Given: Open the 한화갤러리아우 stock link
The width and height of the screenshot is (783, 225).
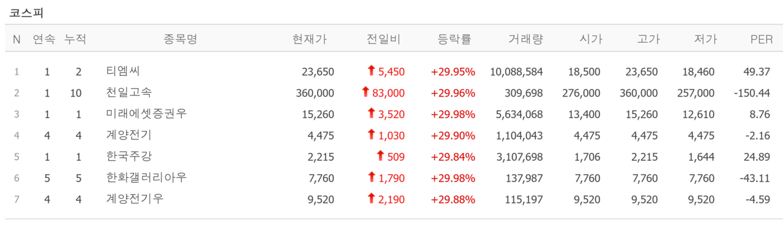Looking at the screenshot, I should pyautogui.click(x=146, y=177).
